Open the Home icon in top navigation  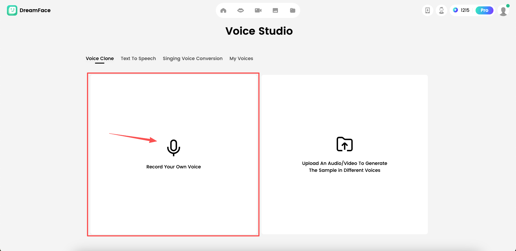(223, 10)
